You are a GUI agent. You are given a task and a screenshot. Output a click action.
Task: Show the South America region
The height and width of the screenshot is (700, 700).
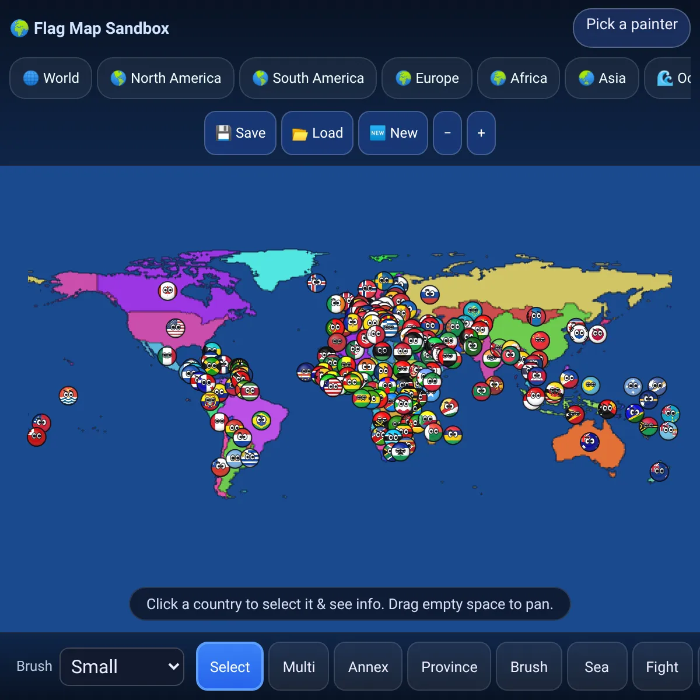click(x=308, y=78)
